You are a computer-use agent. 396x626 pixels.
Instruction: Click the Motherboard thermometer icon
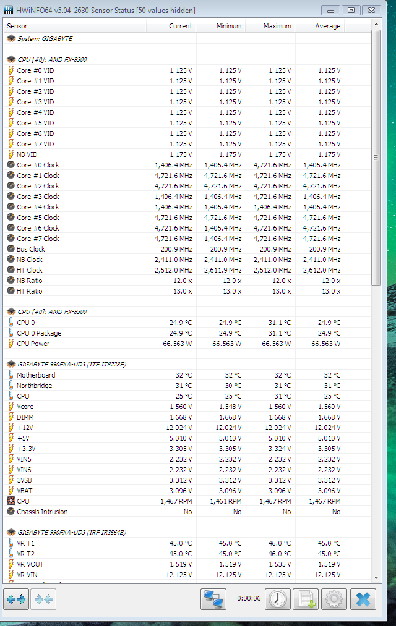click(11, 374)
